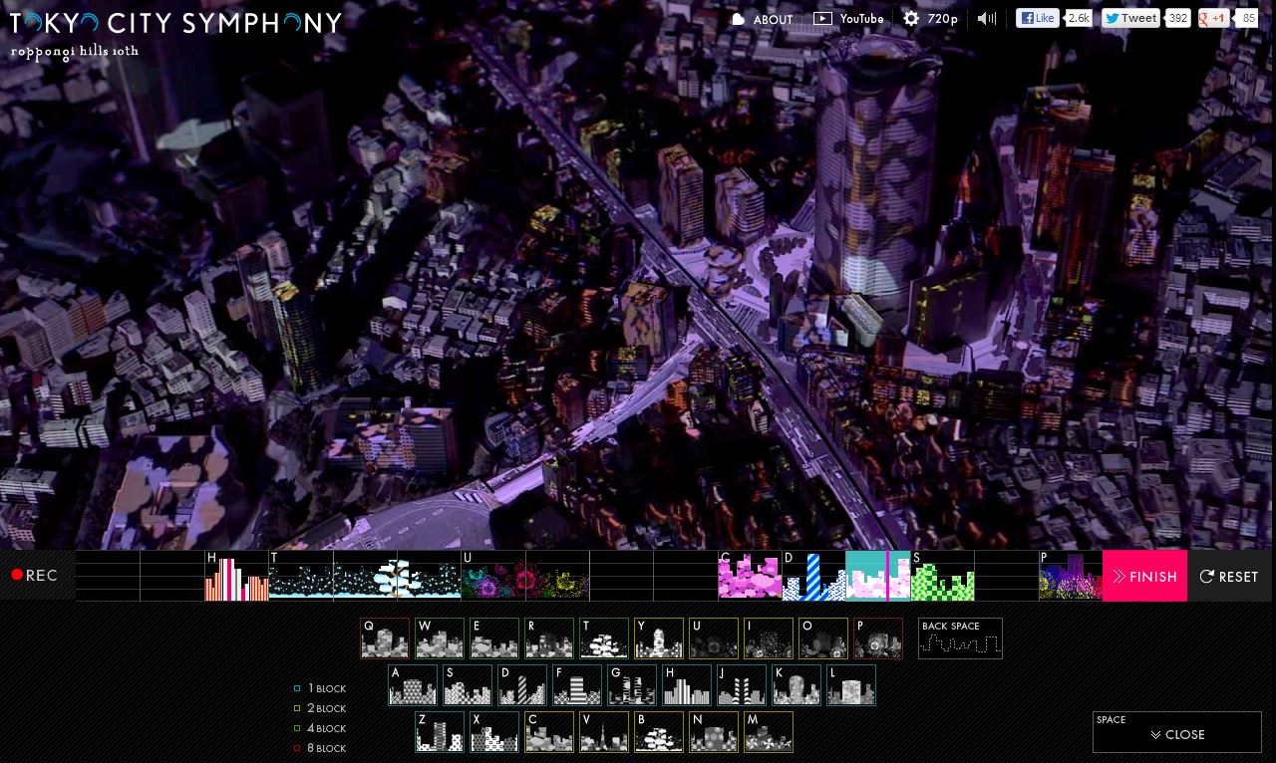The image size is (1276, 763).
Task: Open the YouTube link in header
Action: coord(848,19)
